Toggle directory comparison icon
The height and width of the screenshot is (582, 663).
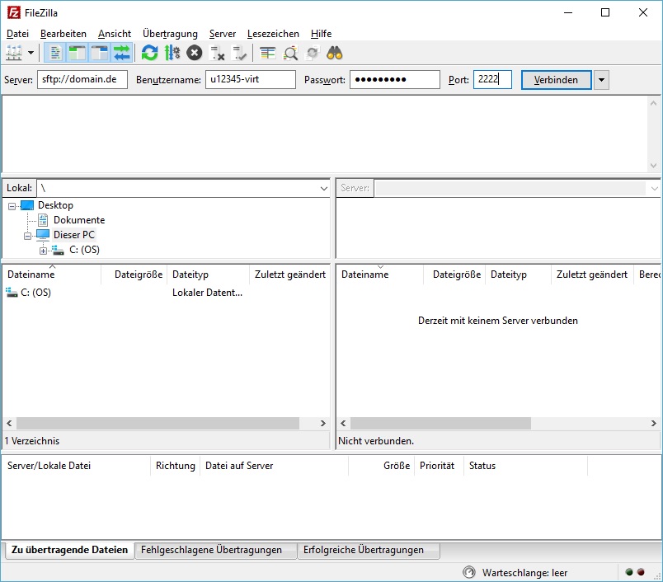(290, 54)
